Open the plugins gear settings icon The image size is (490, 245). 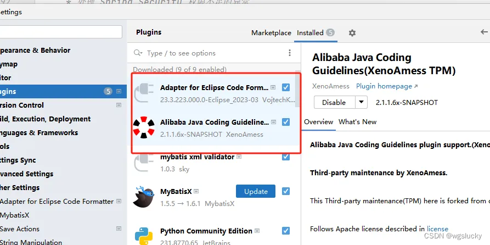pos(352,33)
